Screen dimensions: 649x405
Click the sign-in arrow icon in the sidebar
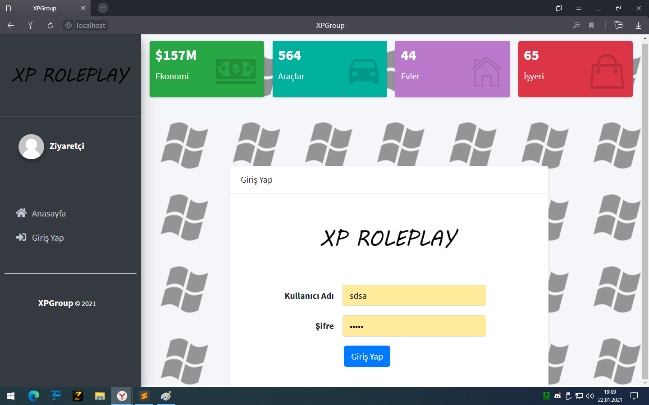[21, 237]
